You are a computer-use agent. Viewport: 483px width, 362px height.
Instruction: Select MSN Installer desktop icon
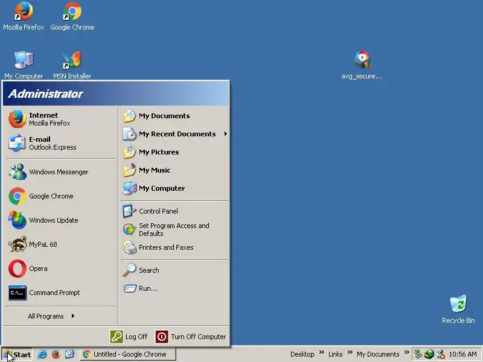click(x=72, y=65)
